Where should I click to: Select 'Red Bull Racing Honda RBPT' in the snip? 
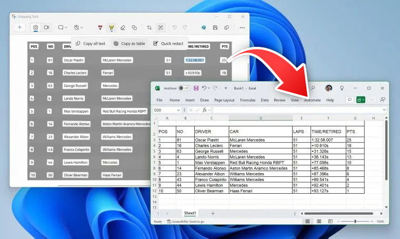click(124, 111)
